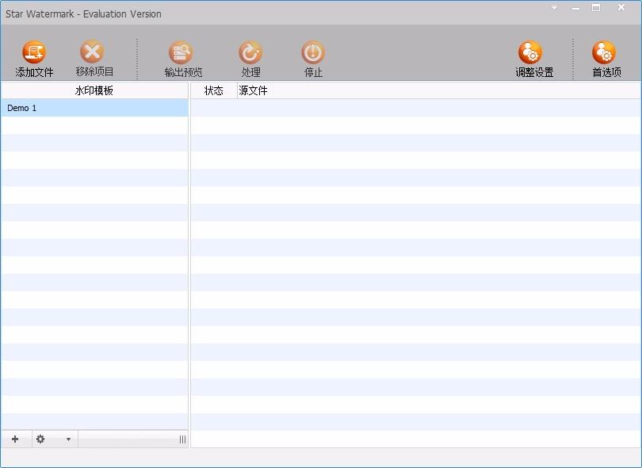642x468 pixels.
Task: Click the template gear settings icon
Action: (40, 439)
